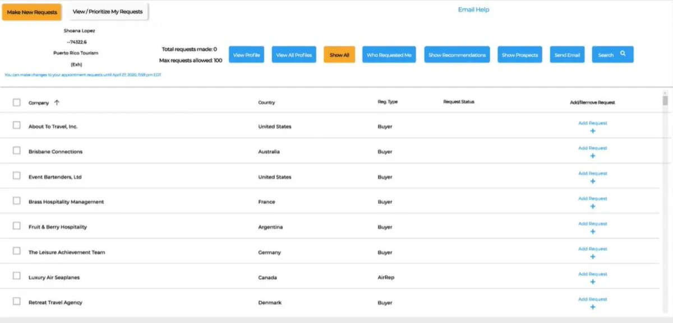Add Request link for Luxury Air Seaplanes

(x=593, y=274)
